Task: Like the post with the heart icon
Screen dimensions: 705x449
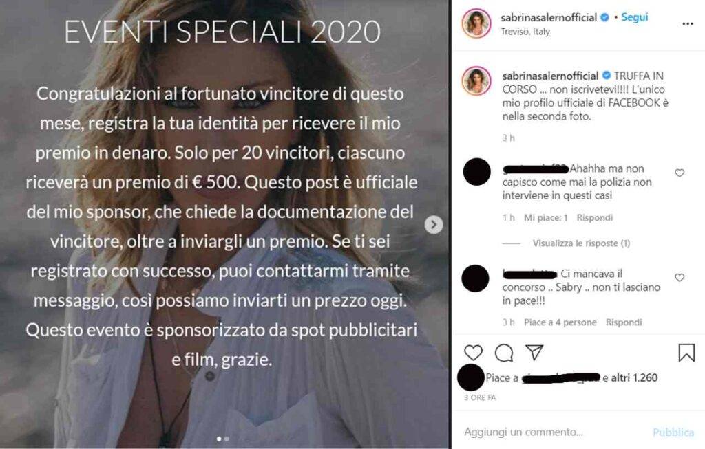Action: pyautogui.click(x=473, y=353)
